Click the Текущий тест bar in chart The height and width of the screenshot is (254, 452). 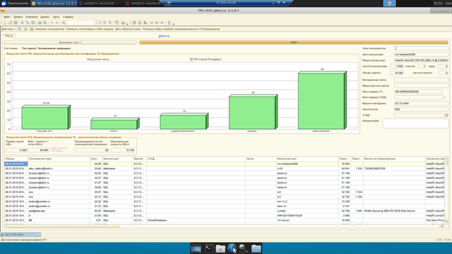(46, 117)
